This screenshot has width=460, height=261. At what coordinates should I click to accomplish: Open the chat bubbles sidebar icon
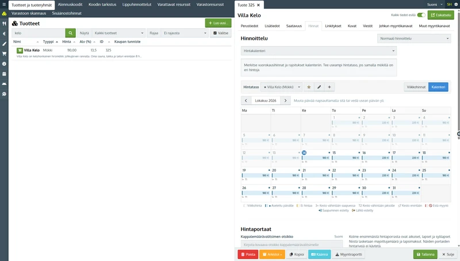[4, 94]
